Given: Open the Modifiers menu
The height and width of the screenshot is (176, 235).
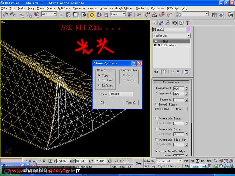Looking at the screenshot, I should click(64, 8).
